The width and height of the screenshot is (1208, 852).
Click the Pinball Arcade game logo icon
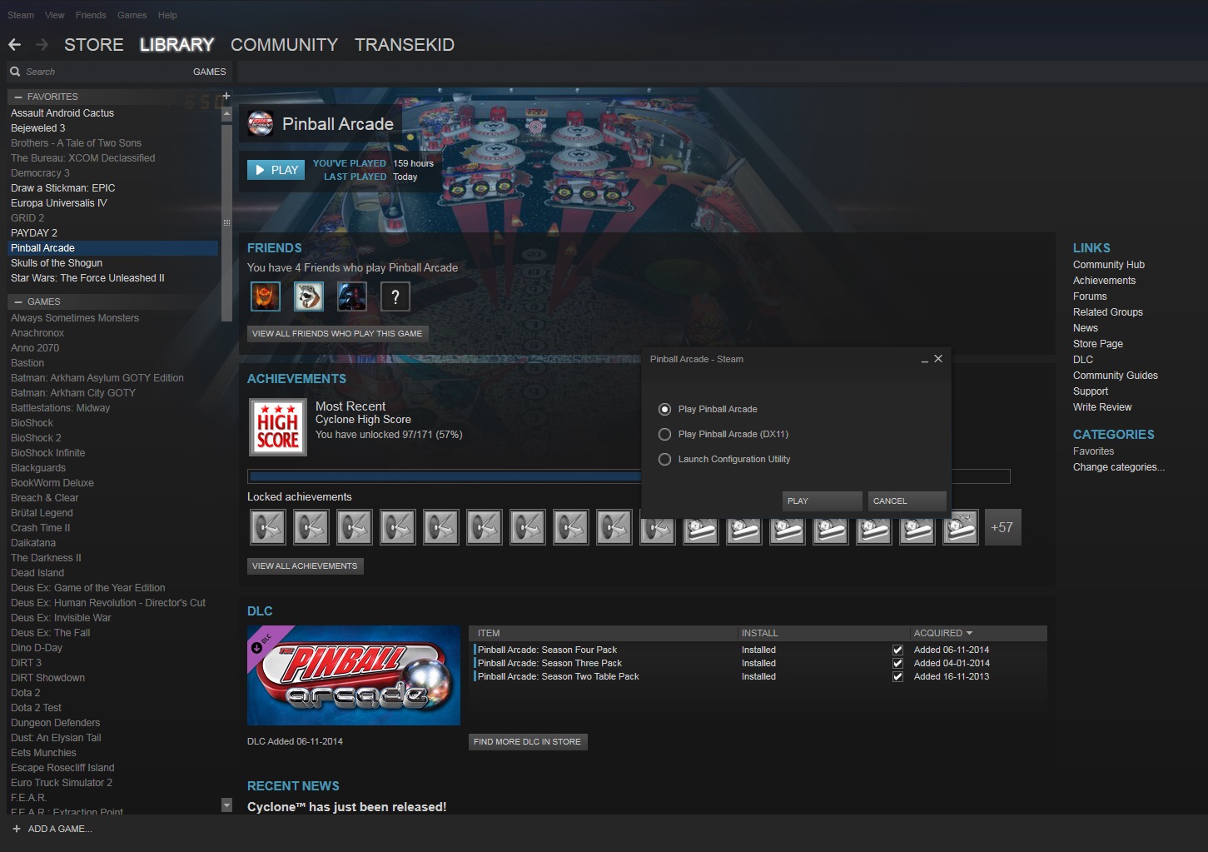[x=261, y=124]
